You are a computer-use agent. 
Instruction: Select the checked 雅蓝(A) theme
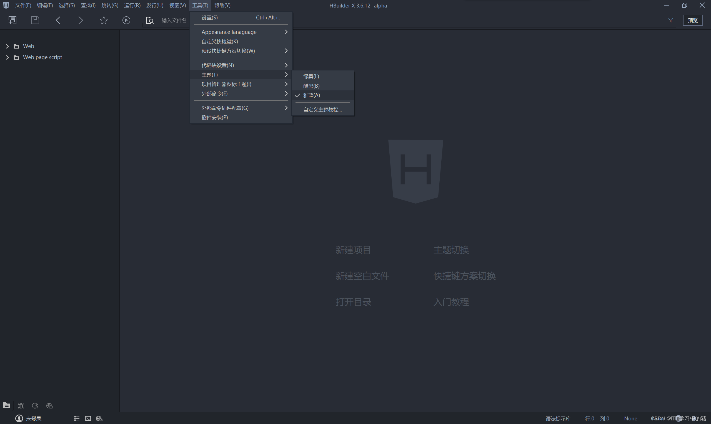click(x=311, y=95)
